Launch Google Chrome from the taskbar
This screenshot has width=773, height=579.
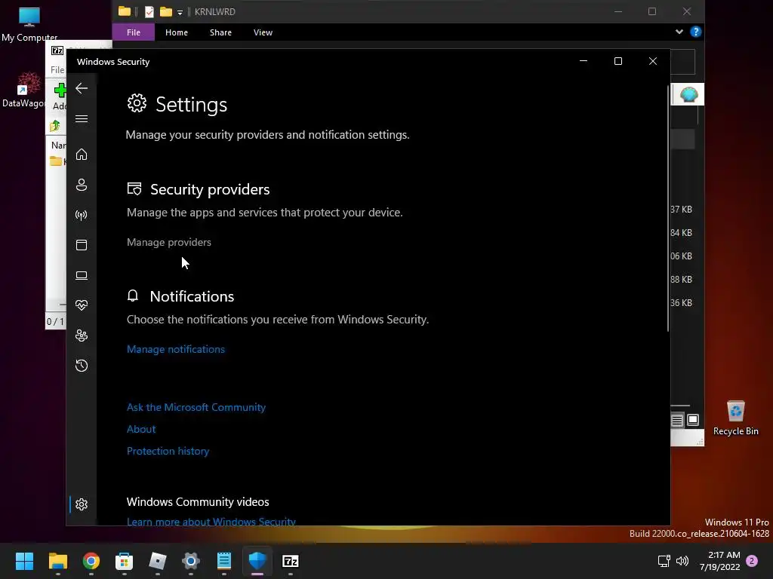[91, 561]
